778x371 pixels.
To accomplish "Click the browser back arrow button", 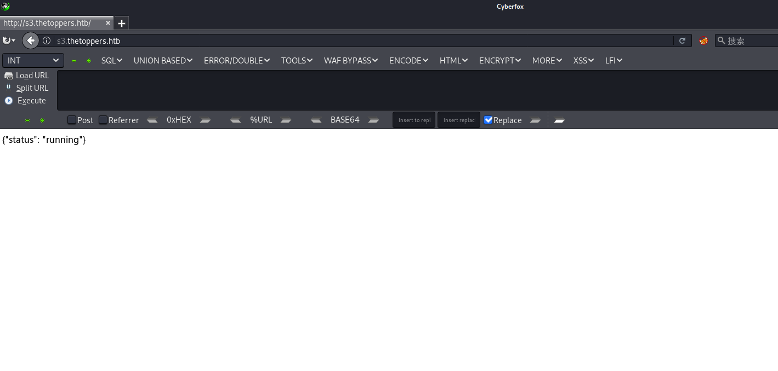I will coord(31,40).
